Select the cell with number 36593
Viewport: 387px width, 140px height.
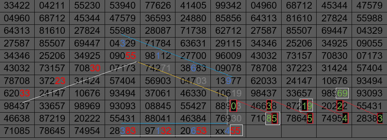coord(158,18)
